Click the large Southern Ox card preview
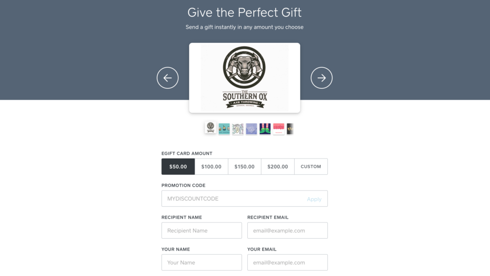 [245, 78]
